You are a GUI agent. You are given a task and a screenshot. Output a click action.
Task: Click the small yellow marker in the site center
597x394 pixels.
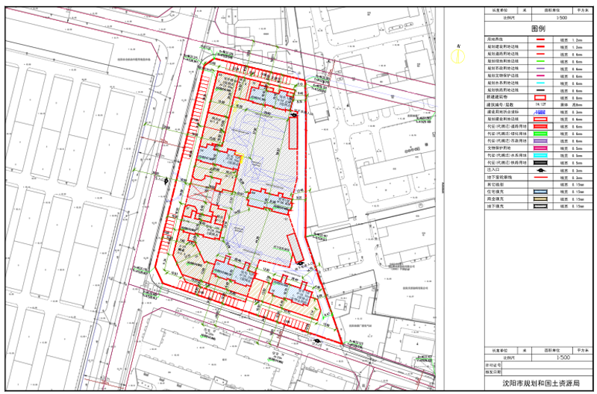pyautogui.click(x=242, y=157)
